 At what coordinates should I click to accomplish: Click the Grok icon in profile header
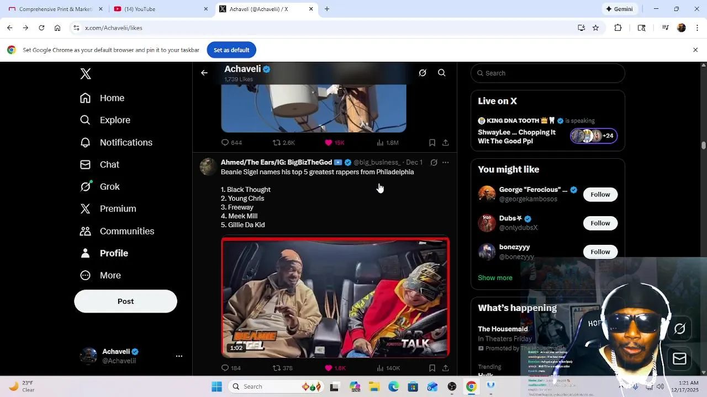pyautogui.click(x=423, y=73)
